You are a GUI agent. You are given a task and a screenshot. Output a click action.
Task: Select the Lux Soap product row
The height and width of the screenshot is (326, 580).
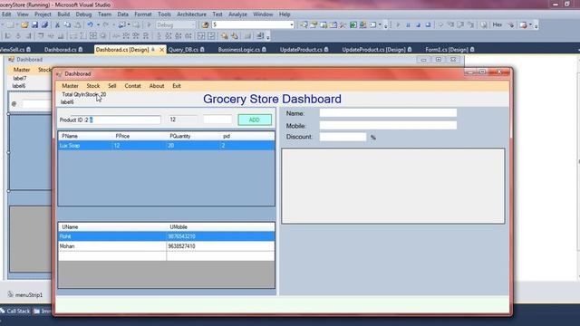click(x=167, y=146)
